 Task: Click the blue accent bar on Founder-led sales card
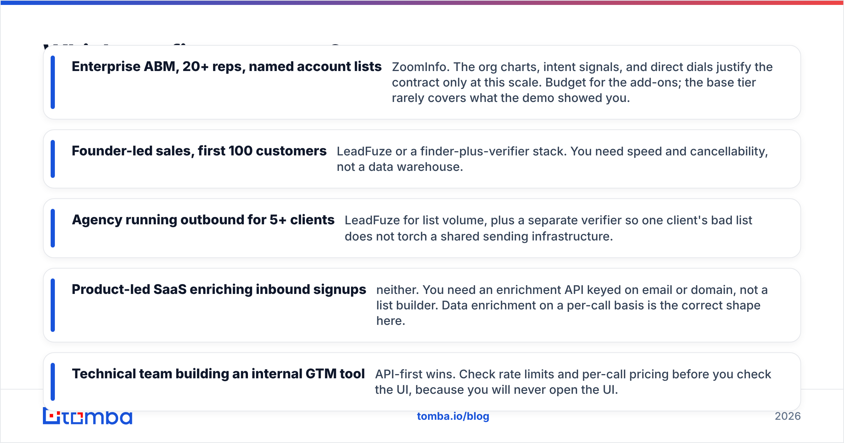click(53, 159)
